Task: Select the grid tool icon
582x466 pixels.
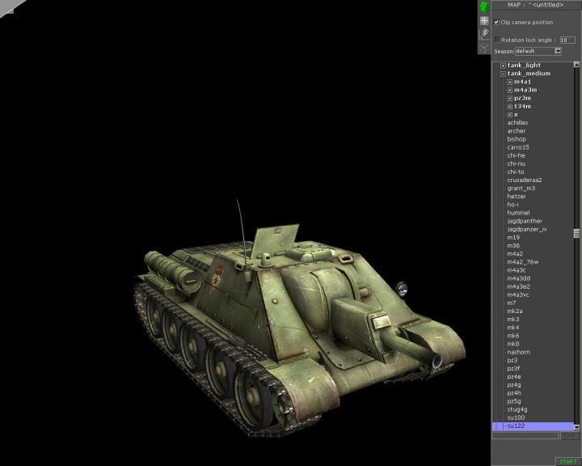Action: tap(484, 21)
